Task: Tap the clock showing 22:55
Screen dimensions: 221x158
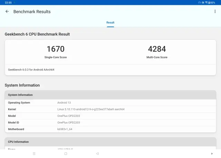Action: tap(8, 2)
